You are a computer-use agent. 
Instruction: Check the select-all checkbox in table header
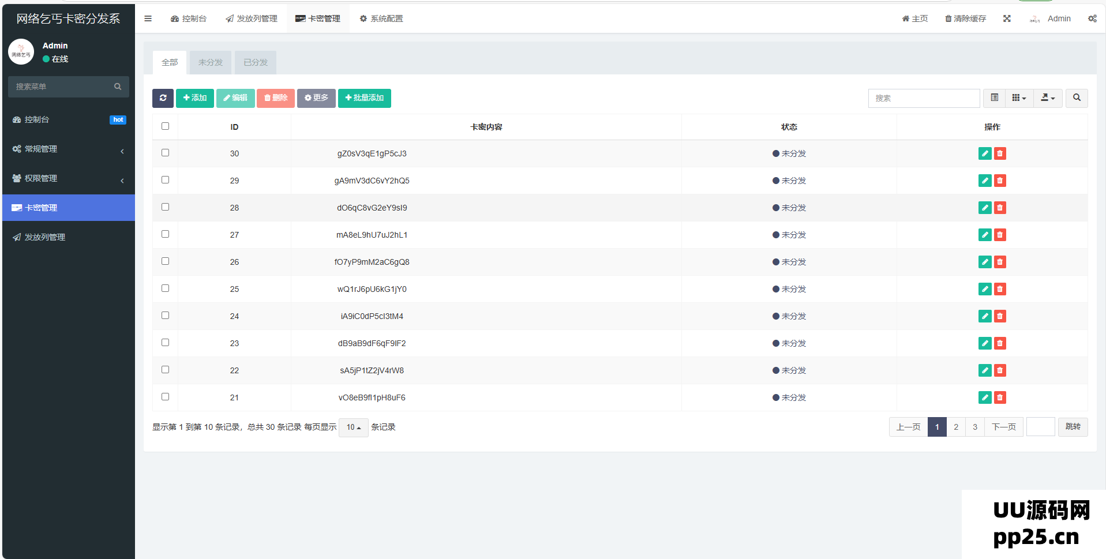pyautogui.click(x=165, y=126)
